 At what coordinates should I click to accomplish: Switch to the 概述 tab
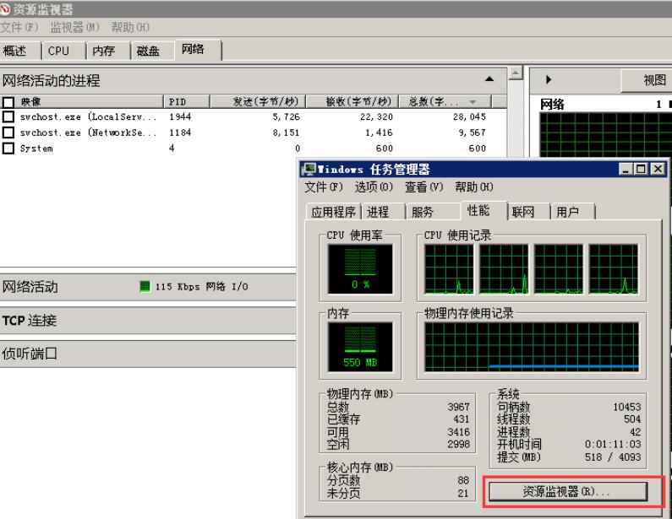20,51
